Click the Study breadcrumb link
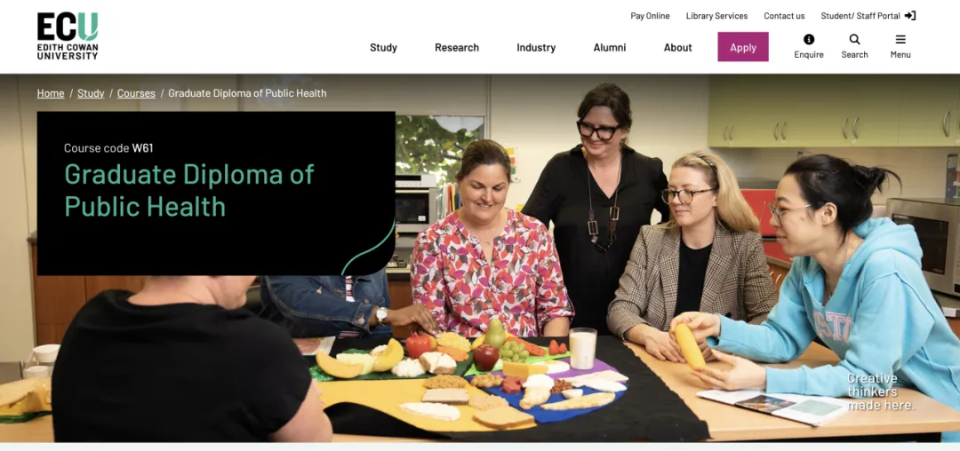Viewport: 960px width, 451px height. (x=91, y=93)
